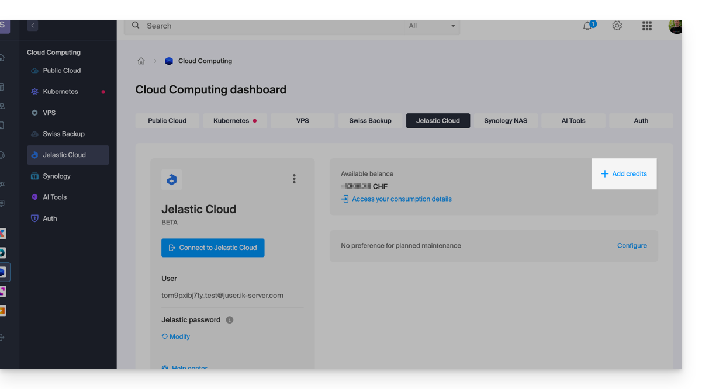Click the Available balance label
The image size is (702, 389).
(367, 174)
